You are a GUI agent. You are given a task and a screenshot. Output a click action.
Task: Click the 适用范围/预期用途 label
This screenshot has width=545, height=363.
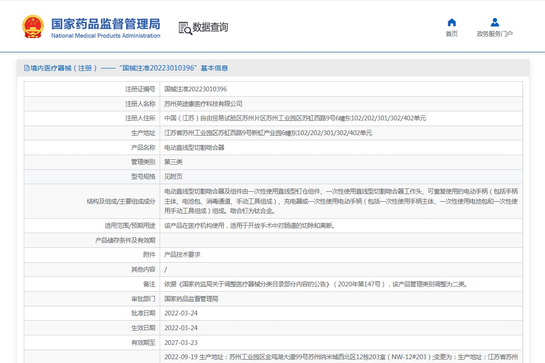pos(130,226)
